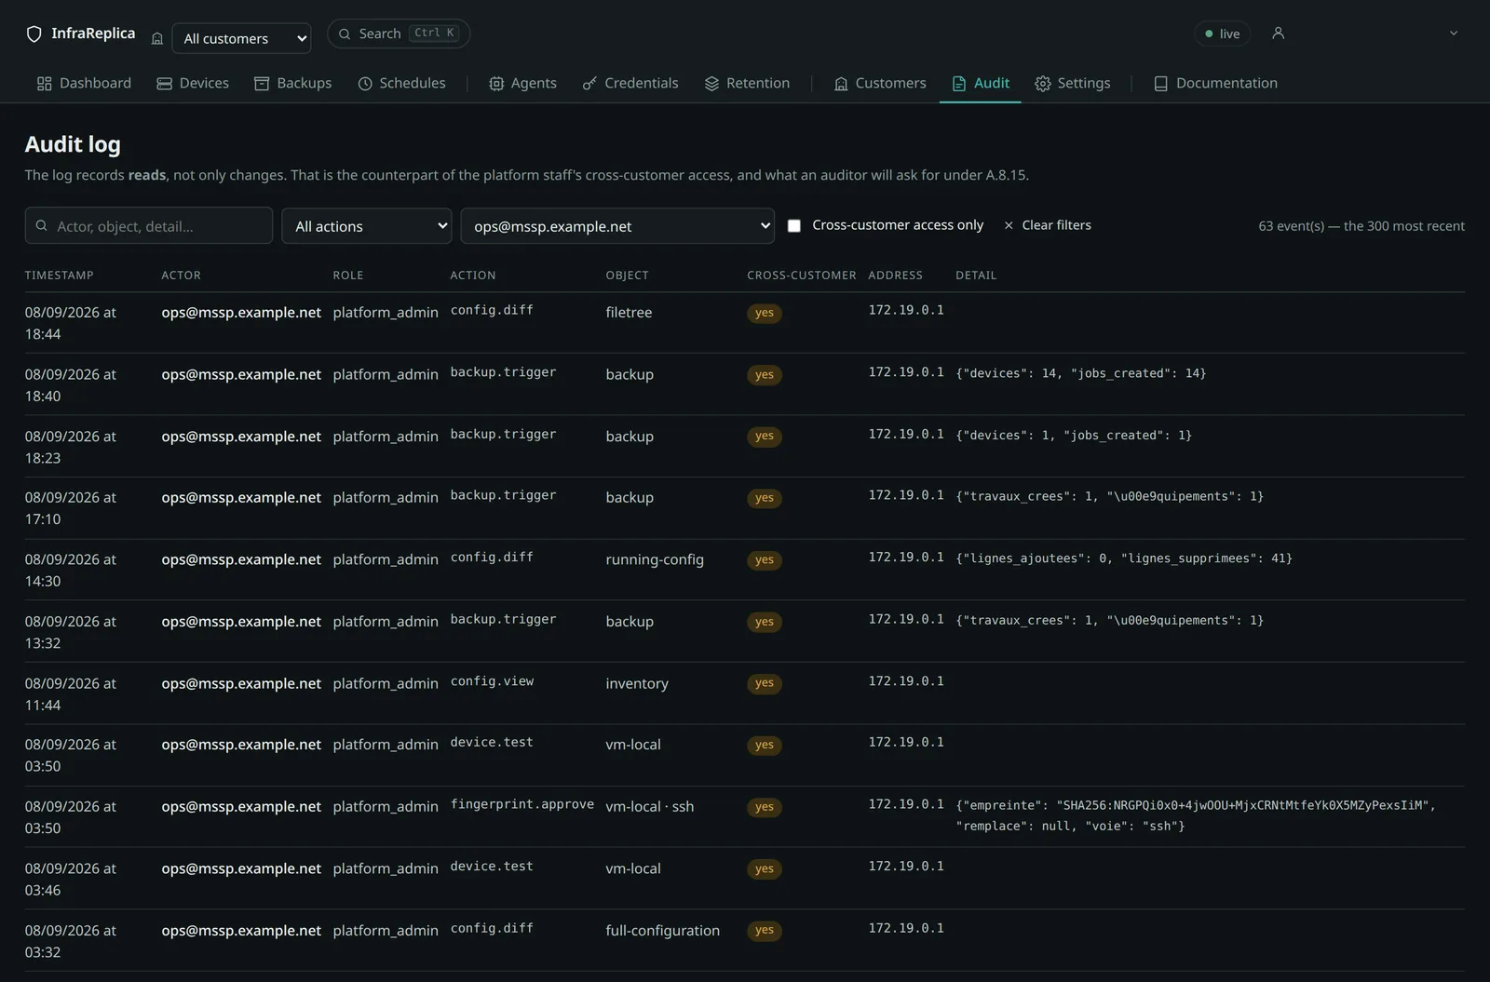The image size is (1490, 982).
Task: Click detail with lignes_ajoutees and lignes_supprimees
Action: point(1124,558)
